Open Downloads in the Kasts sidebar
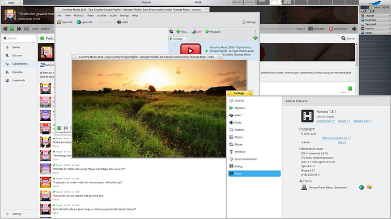The width and height of the screenshot is (391, 219). coord(19,81)
